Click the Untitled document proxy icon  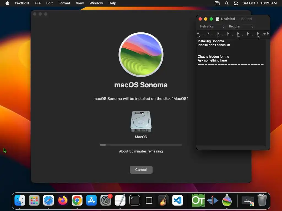point(218,19)
